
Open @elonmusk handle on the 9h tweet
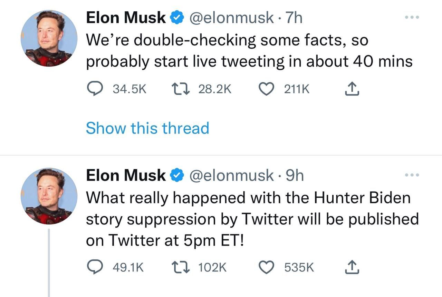pyautogui.click(x=231, y=176)
